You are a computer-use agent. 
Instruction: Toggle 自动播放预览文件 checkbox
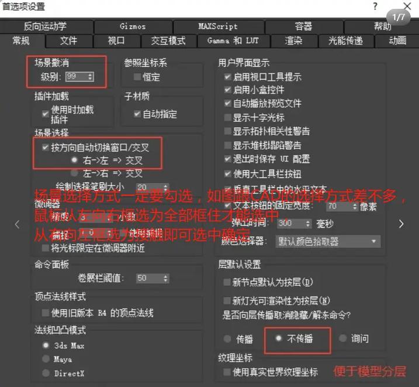(228, 103)
